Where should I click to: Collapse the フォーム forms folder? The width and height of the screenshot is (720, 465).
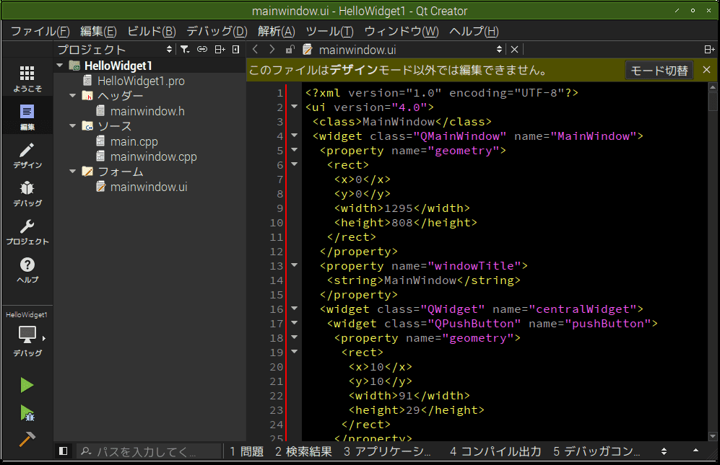click(72, 172)
